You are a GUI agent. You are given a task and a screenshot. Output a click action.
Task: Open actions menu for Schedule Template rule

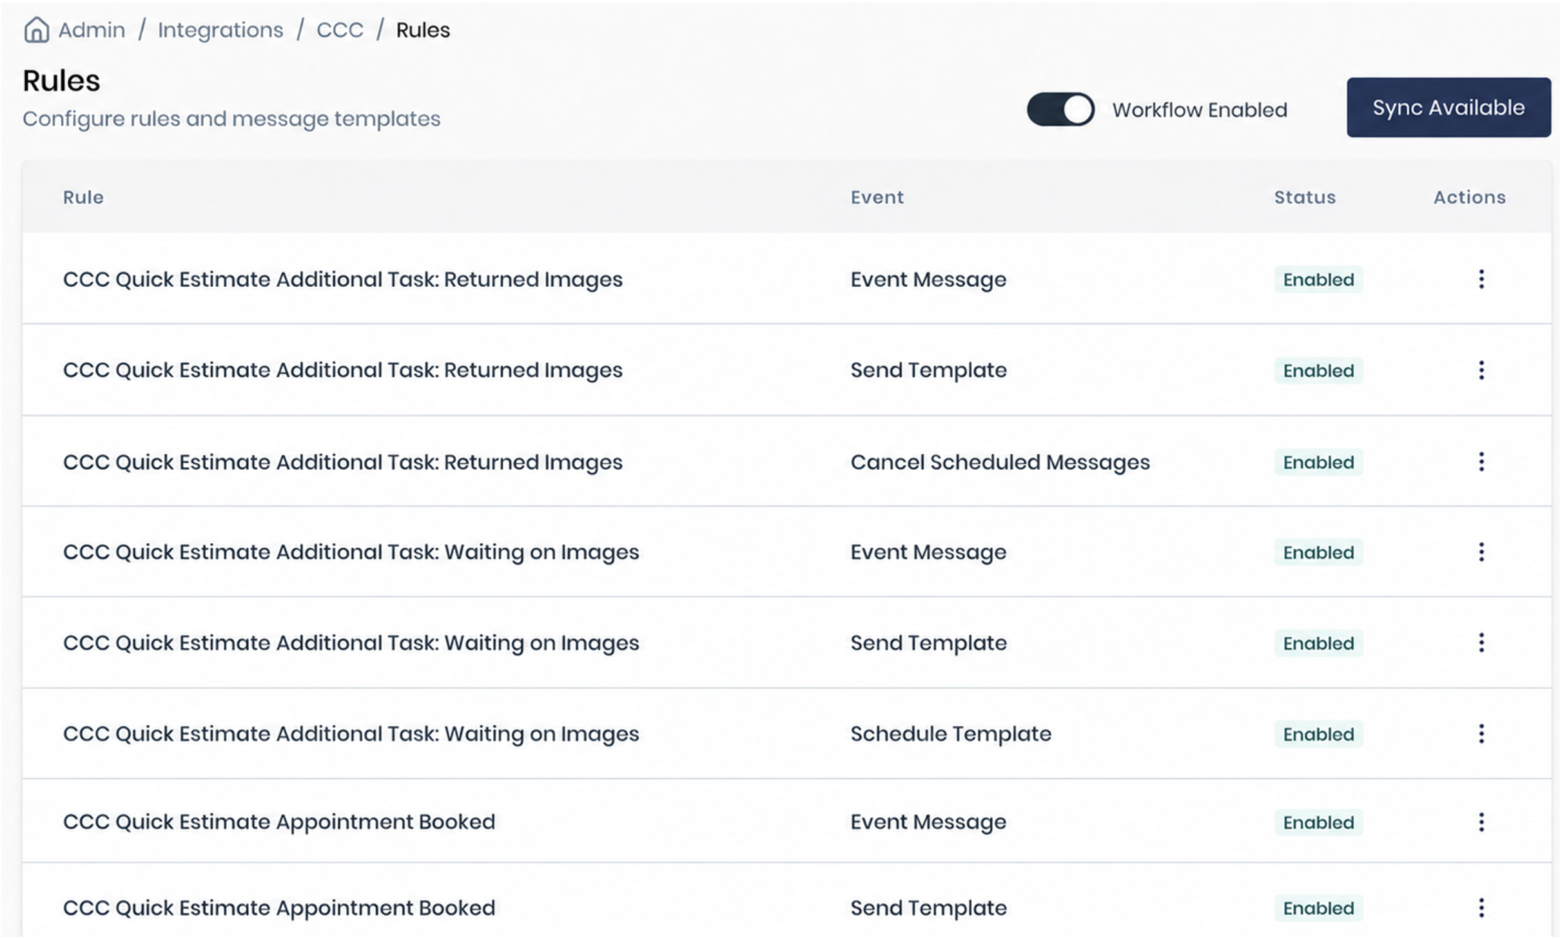point(1481,733)
